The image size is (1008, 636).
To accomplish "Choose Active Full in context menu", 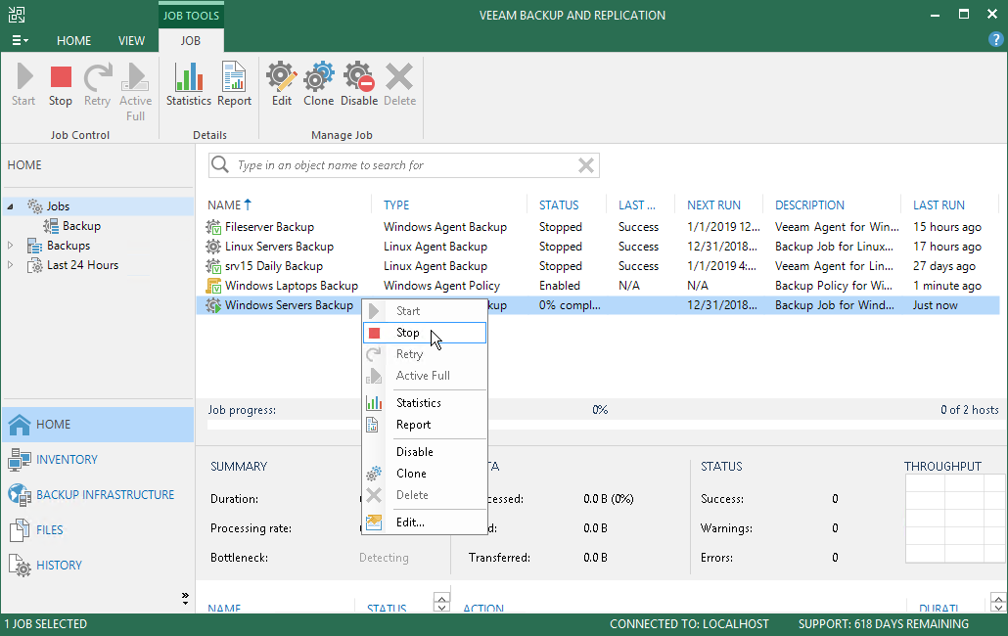I will [425, 376].
